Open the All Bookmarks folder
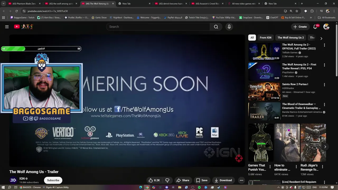This screenshot has height=190, width=338. [326, 18]
